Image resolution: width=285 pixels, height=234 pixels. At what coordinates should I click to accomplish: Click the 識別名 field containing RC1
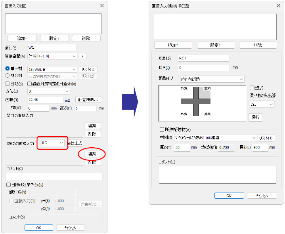(203, 58)
